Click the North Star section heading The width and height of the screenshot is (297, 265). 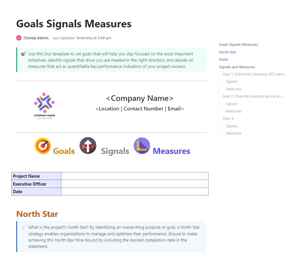click(x=37, y=214)
